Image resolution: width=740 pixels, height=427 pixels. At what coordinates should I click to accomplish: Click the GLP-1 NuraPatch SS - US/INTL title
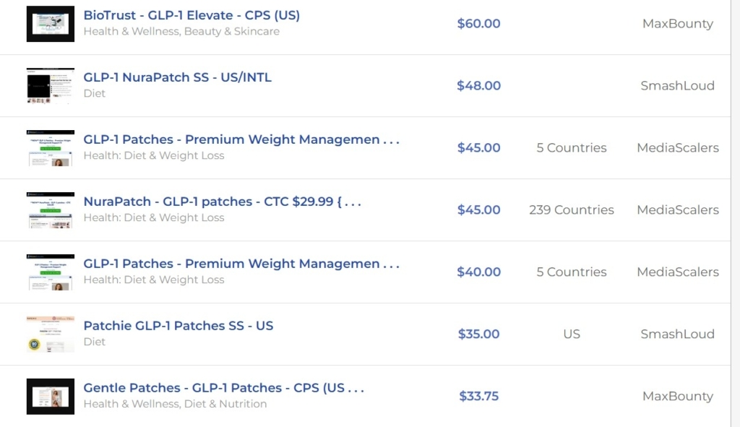click(x=178, y=77)
